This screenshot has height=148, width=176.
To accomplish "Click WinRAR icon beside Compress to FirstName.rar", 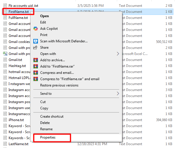I will pyautogui.click(x=36, y=79).
